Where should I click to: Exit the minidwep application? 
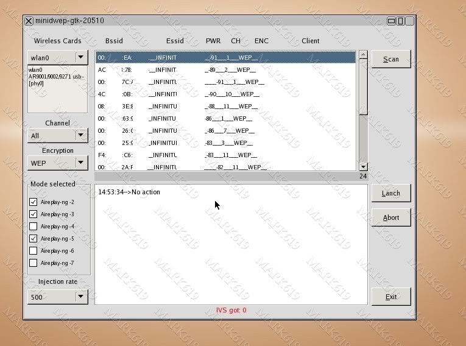[x=391, y=297]
